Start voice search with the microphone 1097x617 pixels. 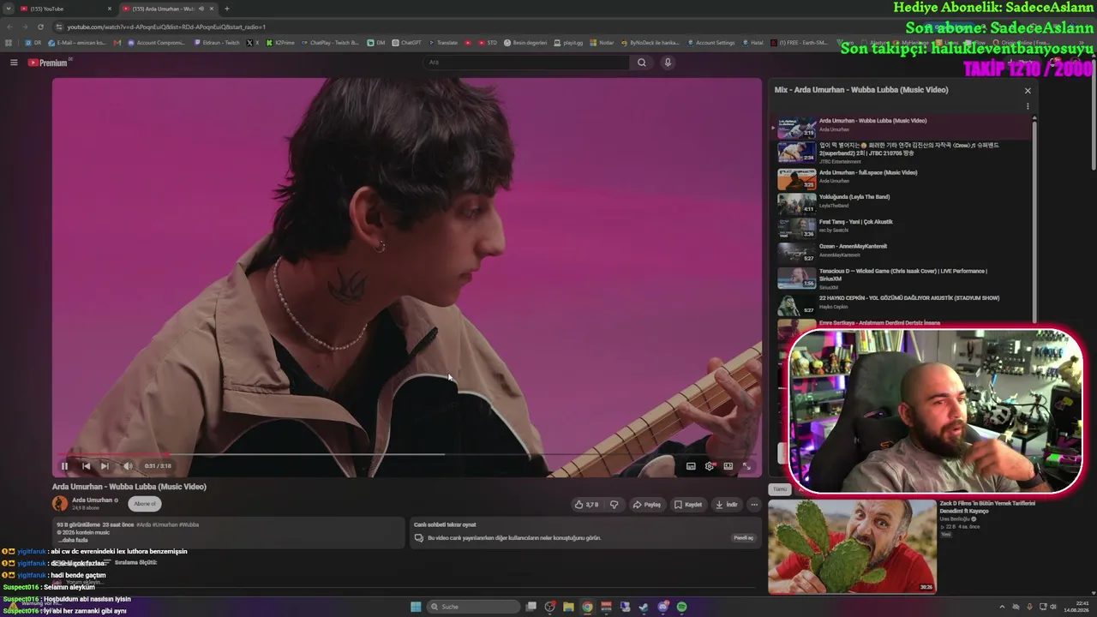tap(668, 63)
